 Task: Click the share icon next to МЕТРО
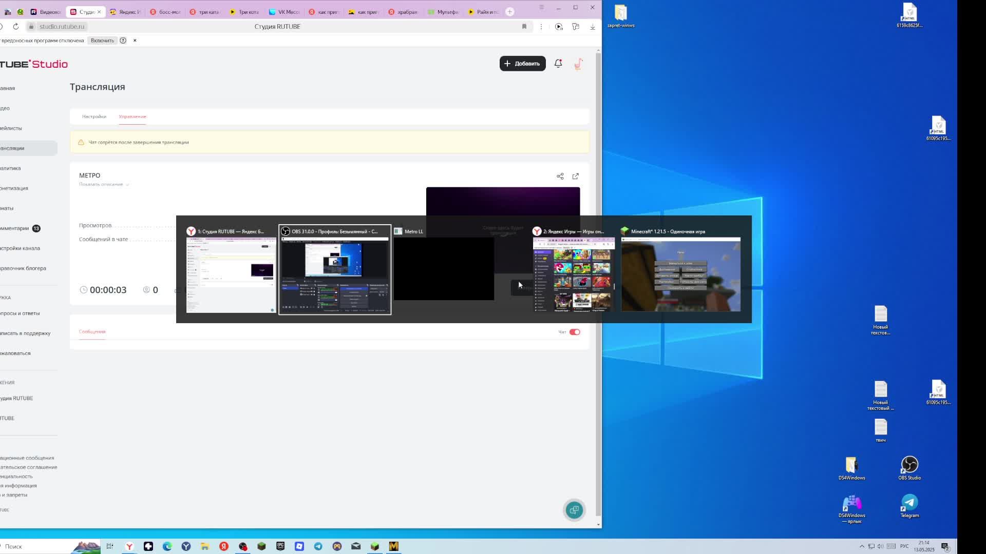click(560, 176)
